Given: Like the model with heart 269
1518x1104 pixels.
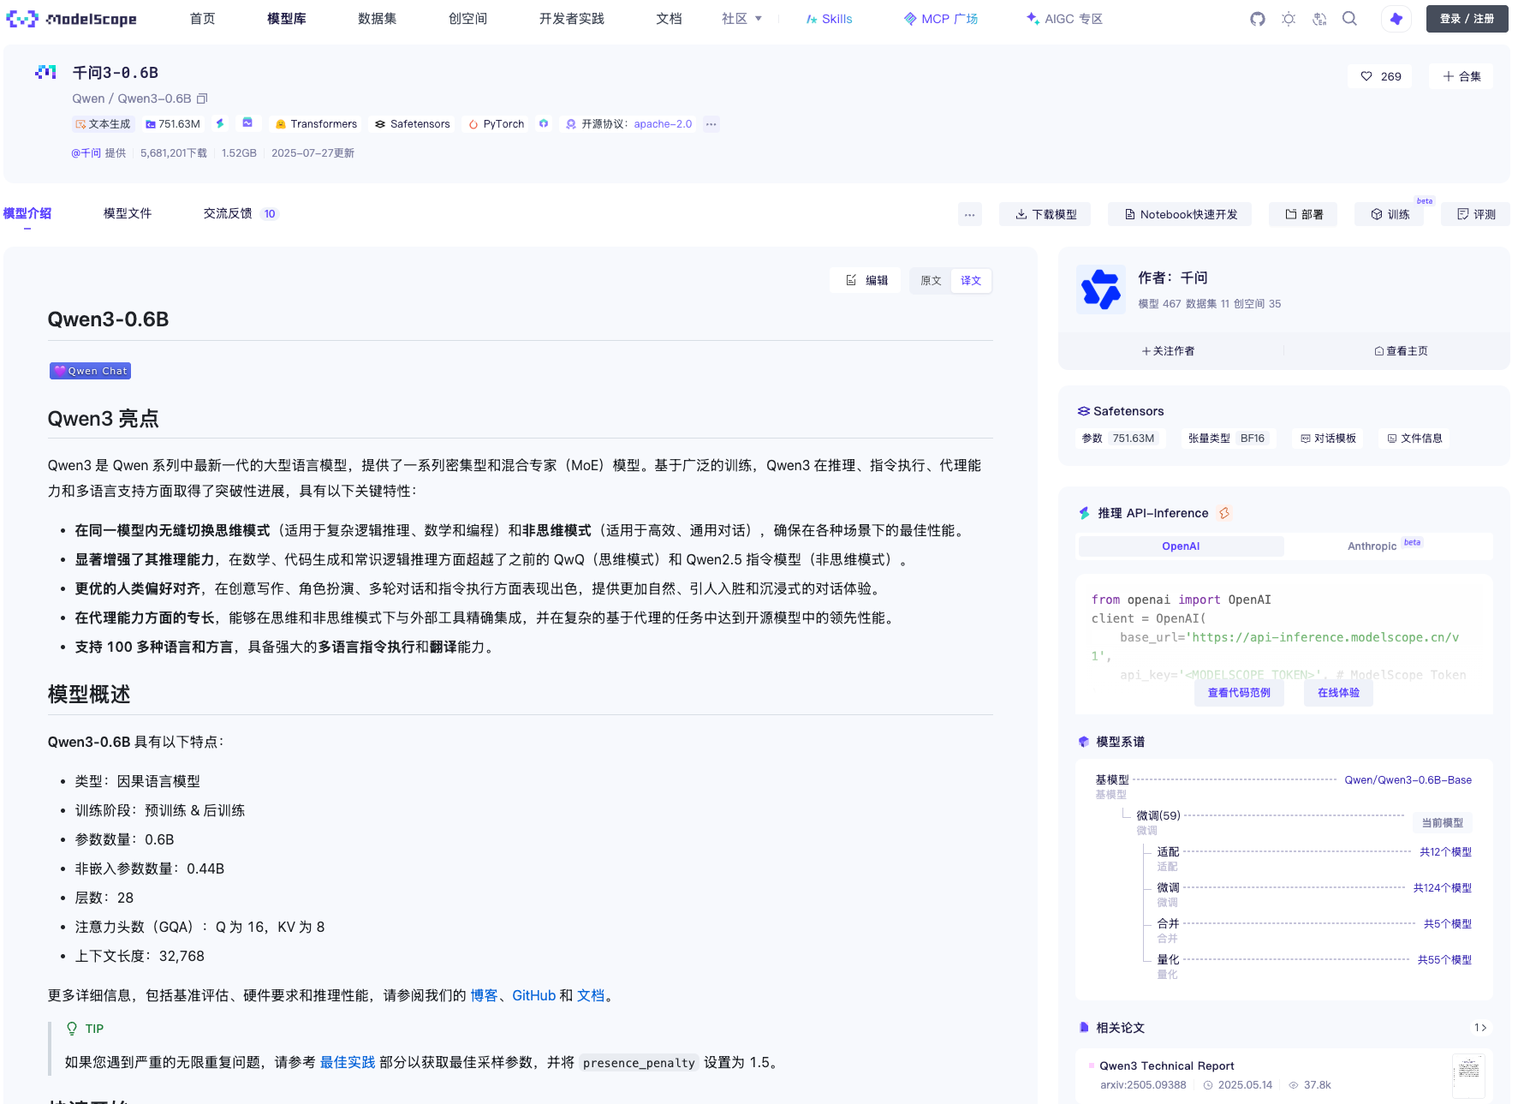Looking at the screenshot, I should click(1381, 76).
